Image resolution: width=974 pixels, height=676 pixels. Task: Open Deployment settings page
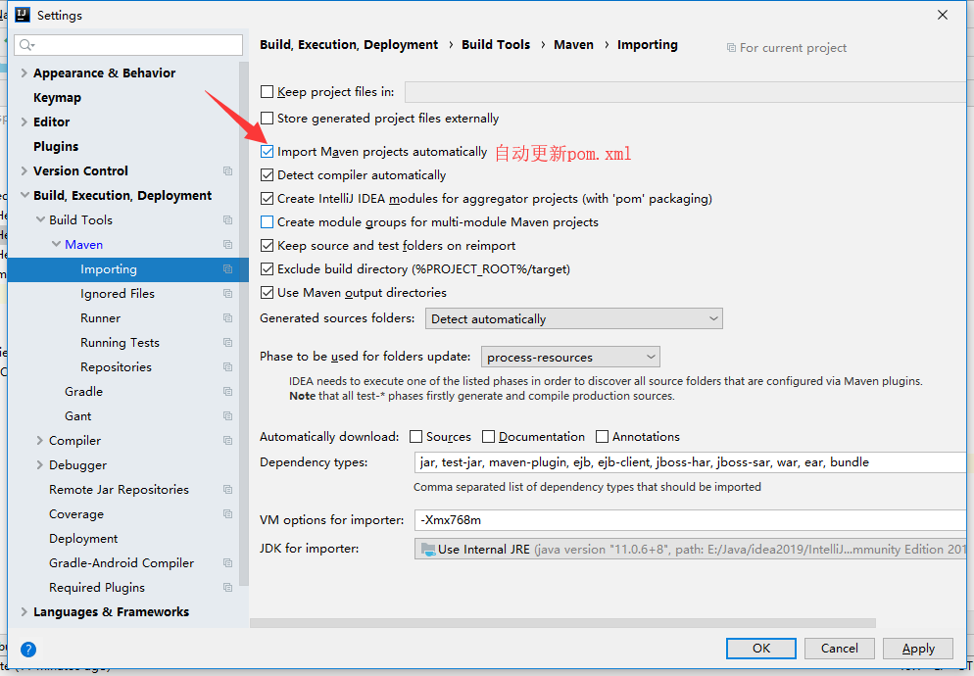click(83, 539)
